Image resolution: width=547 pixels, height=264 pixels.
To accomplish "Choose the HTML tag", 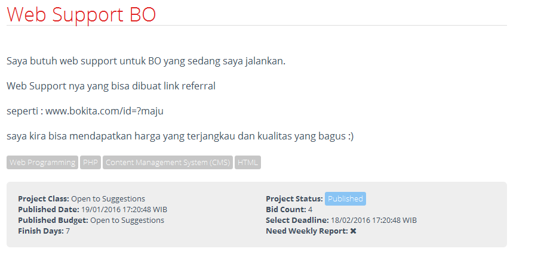I will pos(248,163).
